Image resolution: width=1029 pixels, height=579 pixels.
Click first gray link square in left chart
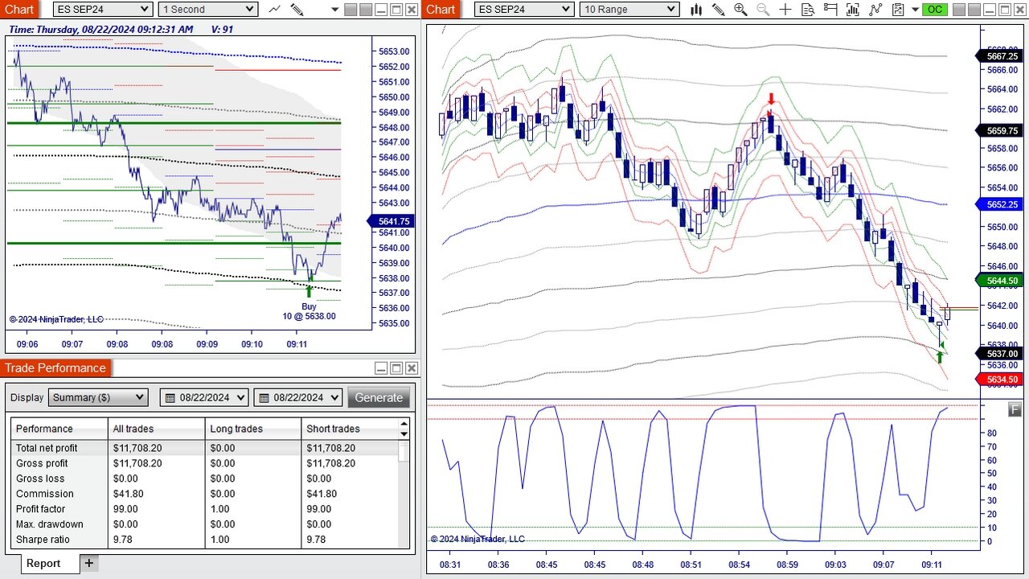(350, 9)
